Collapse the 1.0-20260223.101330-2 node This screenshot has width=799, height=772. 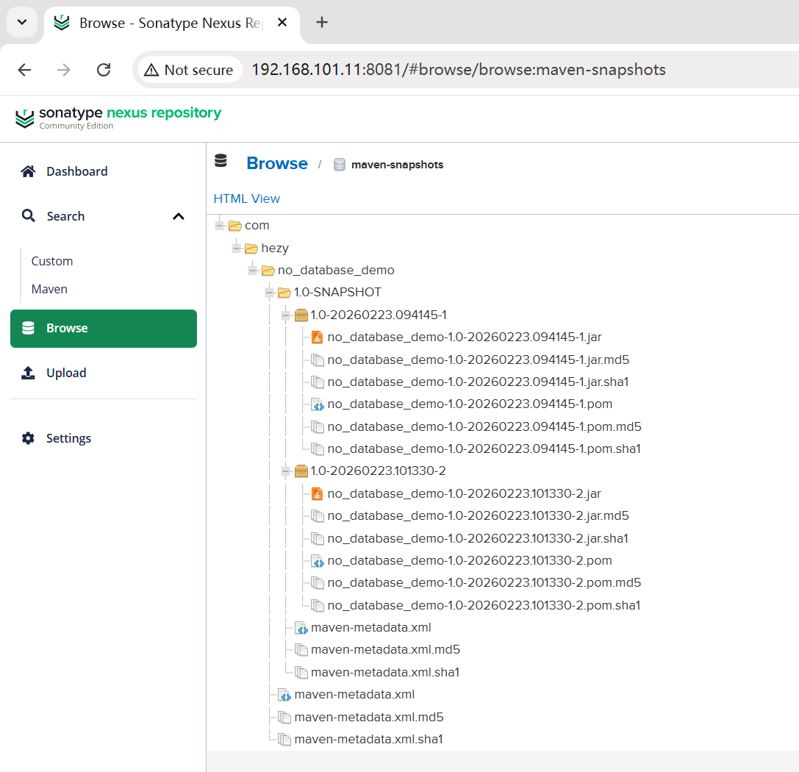coord(286,471)
